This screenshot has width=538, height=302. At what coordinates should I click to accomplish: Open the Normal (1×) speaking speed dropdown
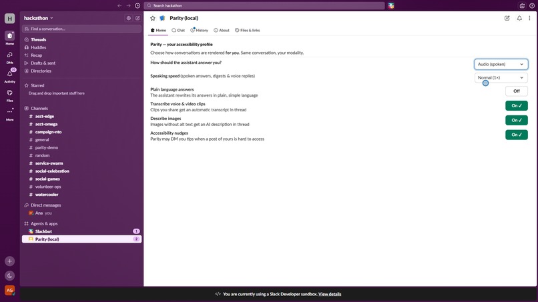[501, 78]
